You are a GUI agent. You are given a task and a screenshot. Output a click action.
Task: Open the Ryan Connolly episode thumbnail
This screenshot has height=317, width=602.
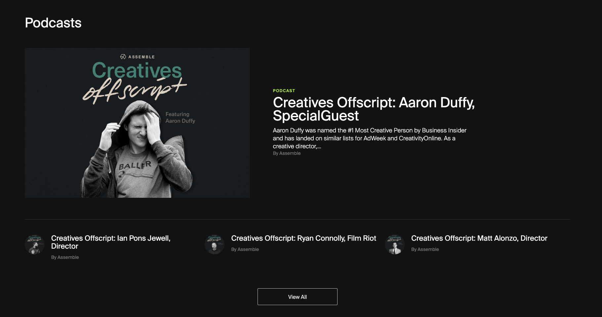[x=215, y=244]
